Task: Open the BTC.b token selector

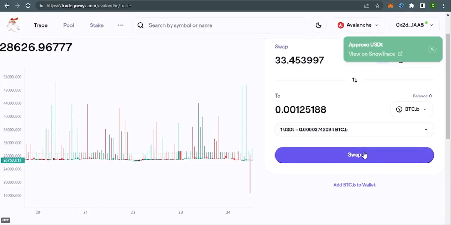Action: point(411,109)
